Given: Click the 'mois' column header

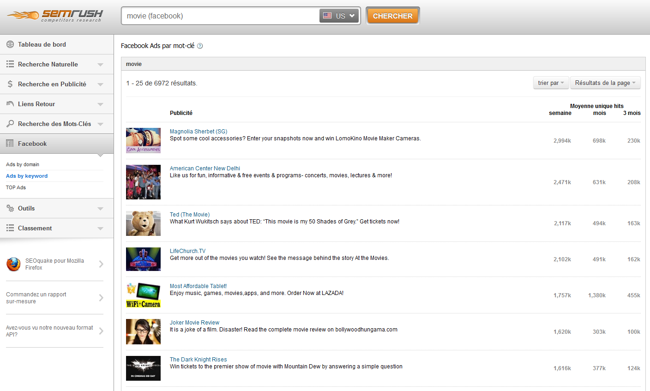Looking at the screenshot, I should pyautogui.click(x=599, y=113).
